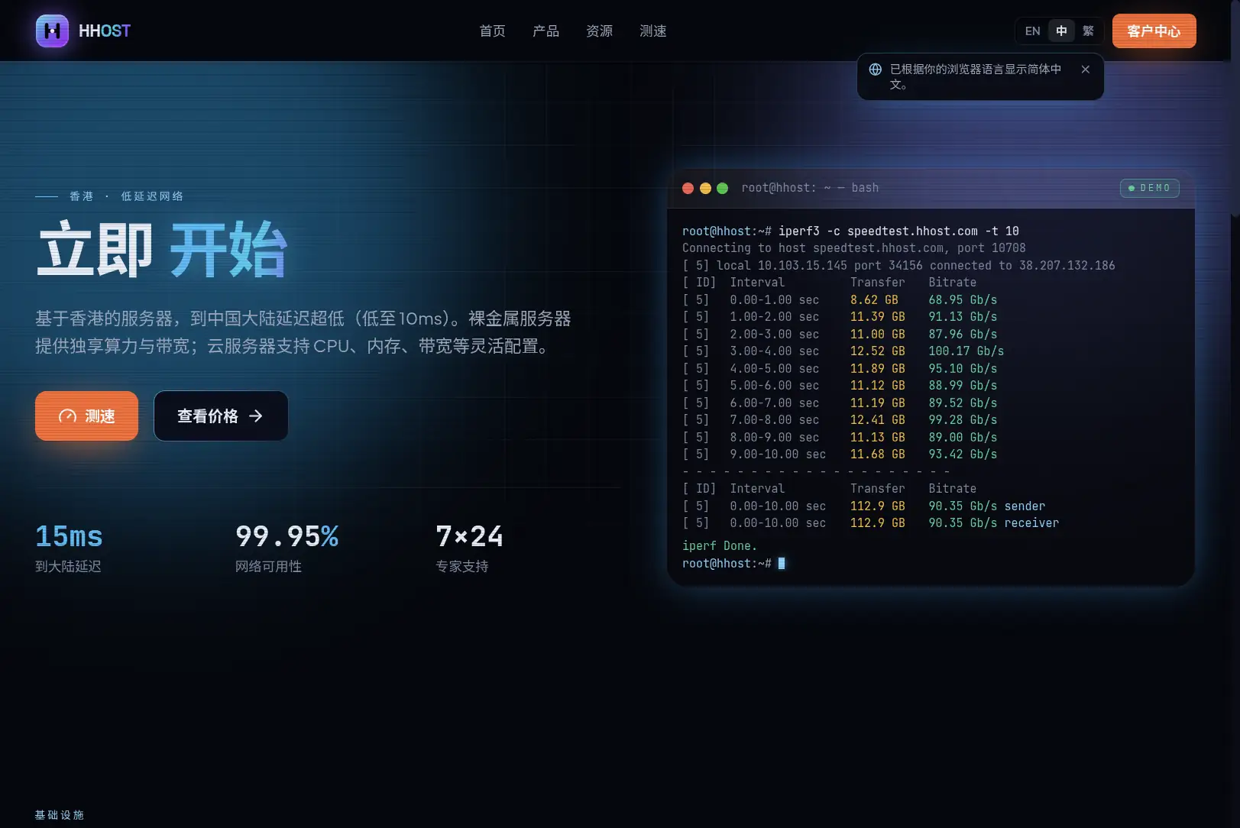Click the red terminal window dot
1240x828 pixels.
(688, 188)
